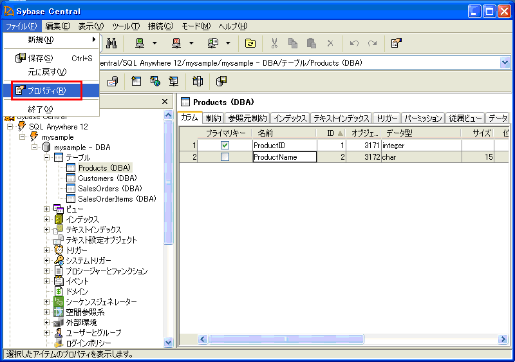The height and width of the screenshot is (362, 515).
Task: Open the address path dropdown arrow
Action: (x=504, y=62)
